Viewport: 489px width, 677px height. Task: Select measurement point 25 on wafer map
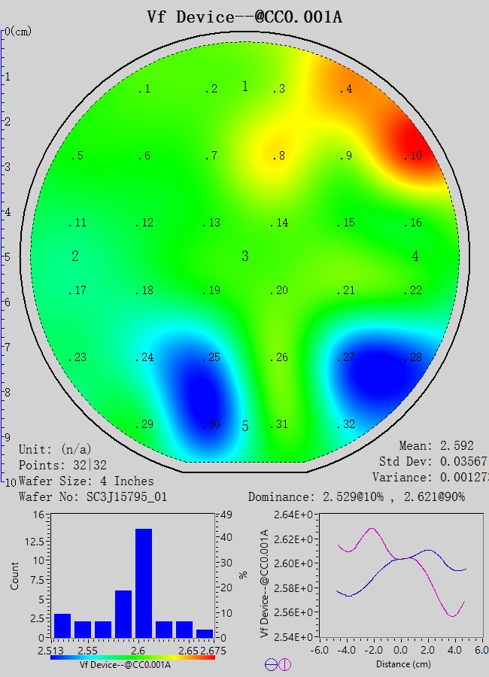click(211, 358)
